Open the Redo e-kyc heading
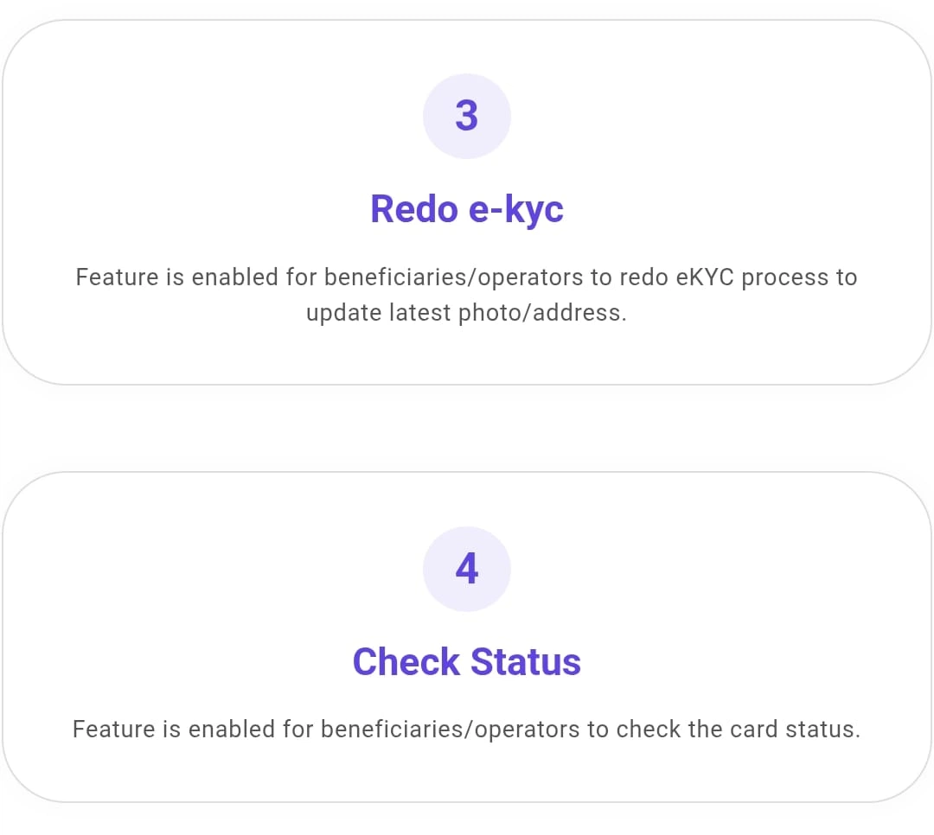This screenshot has width=934, height=835. [466, 209]
